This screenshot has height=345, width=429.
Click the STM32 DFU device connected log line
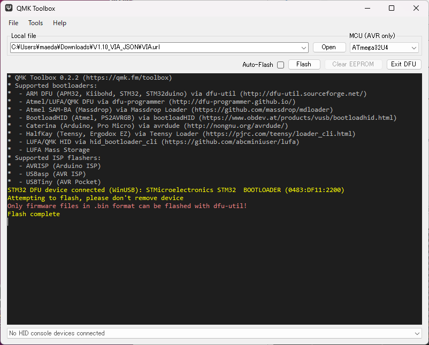click(175, 190)
